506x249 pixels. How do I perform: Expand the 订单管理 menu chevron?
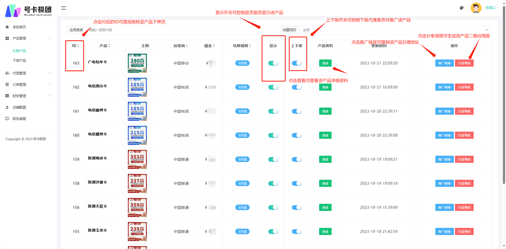49,85
